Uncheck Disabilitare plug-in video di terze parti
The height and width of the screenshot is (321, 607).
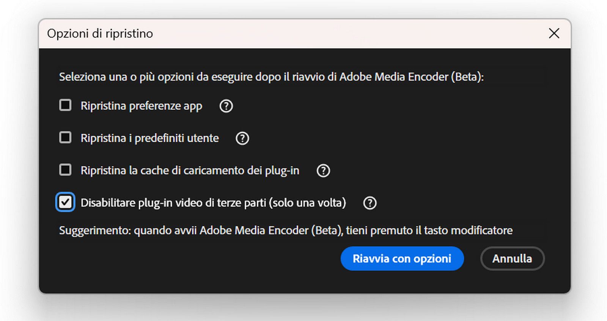[x=65, y=203]
